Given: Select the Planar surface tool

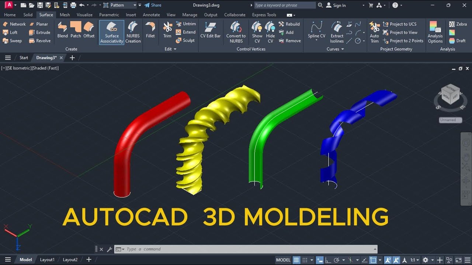Looking at the screenshot, I should tap(38, 24).
